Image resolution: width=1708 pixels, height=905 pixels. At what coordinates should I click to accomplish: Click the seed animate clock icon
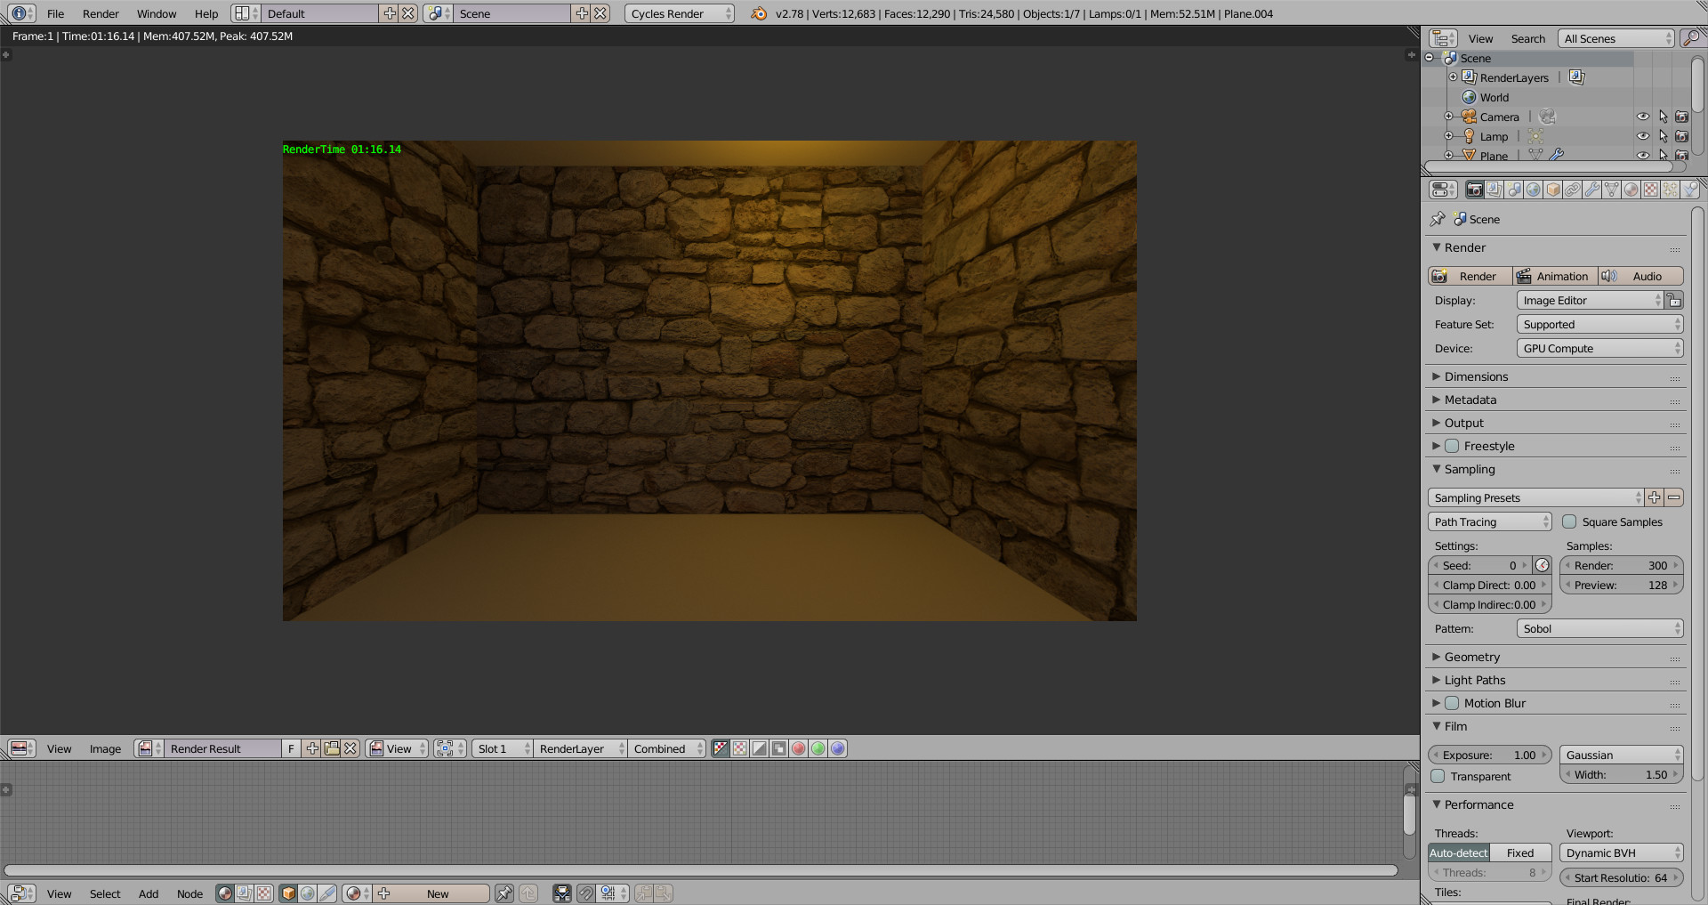coord(1543,566)
